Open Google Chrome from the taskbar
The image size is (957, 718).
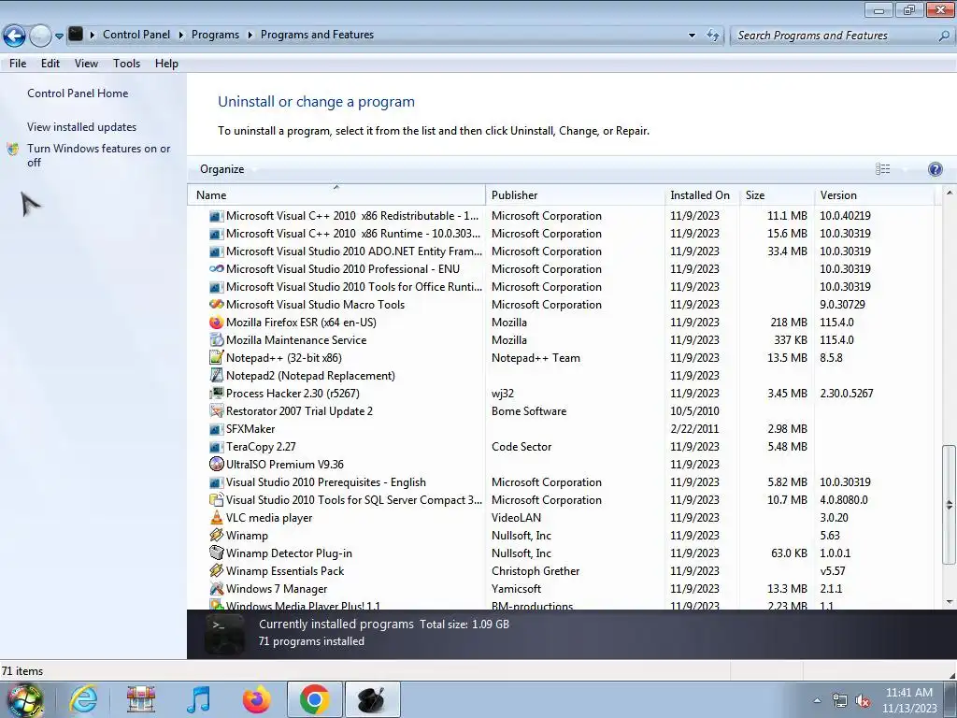click(314, 699)
